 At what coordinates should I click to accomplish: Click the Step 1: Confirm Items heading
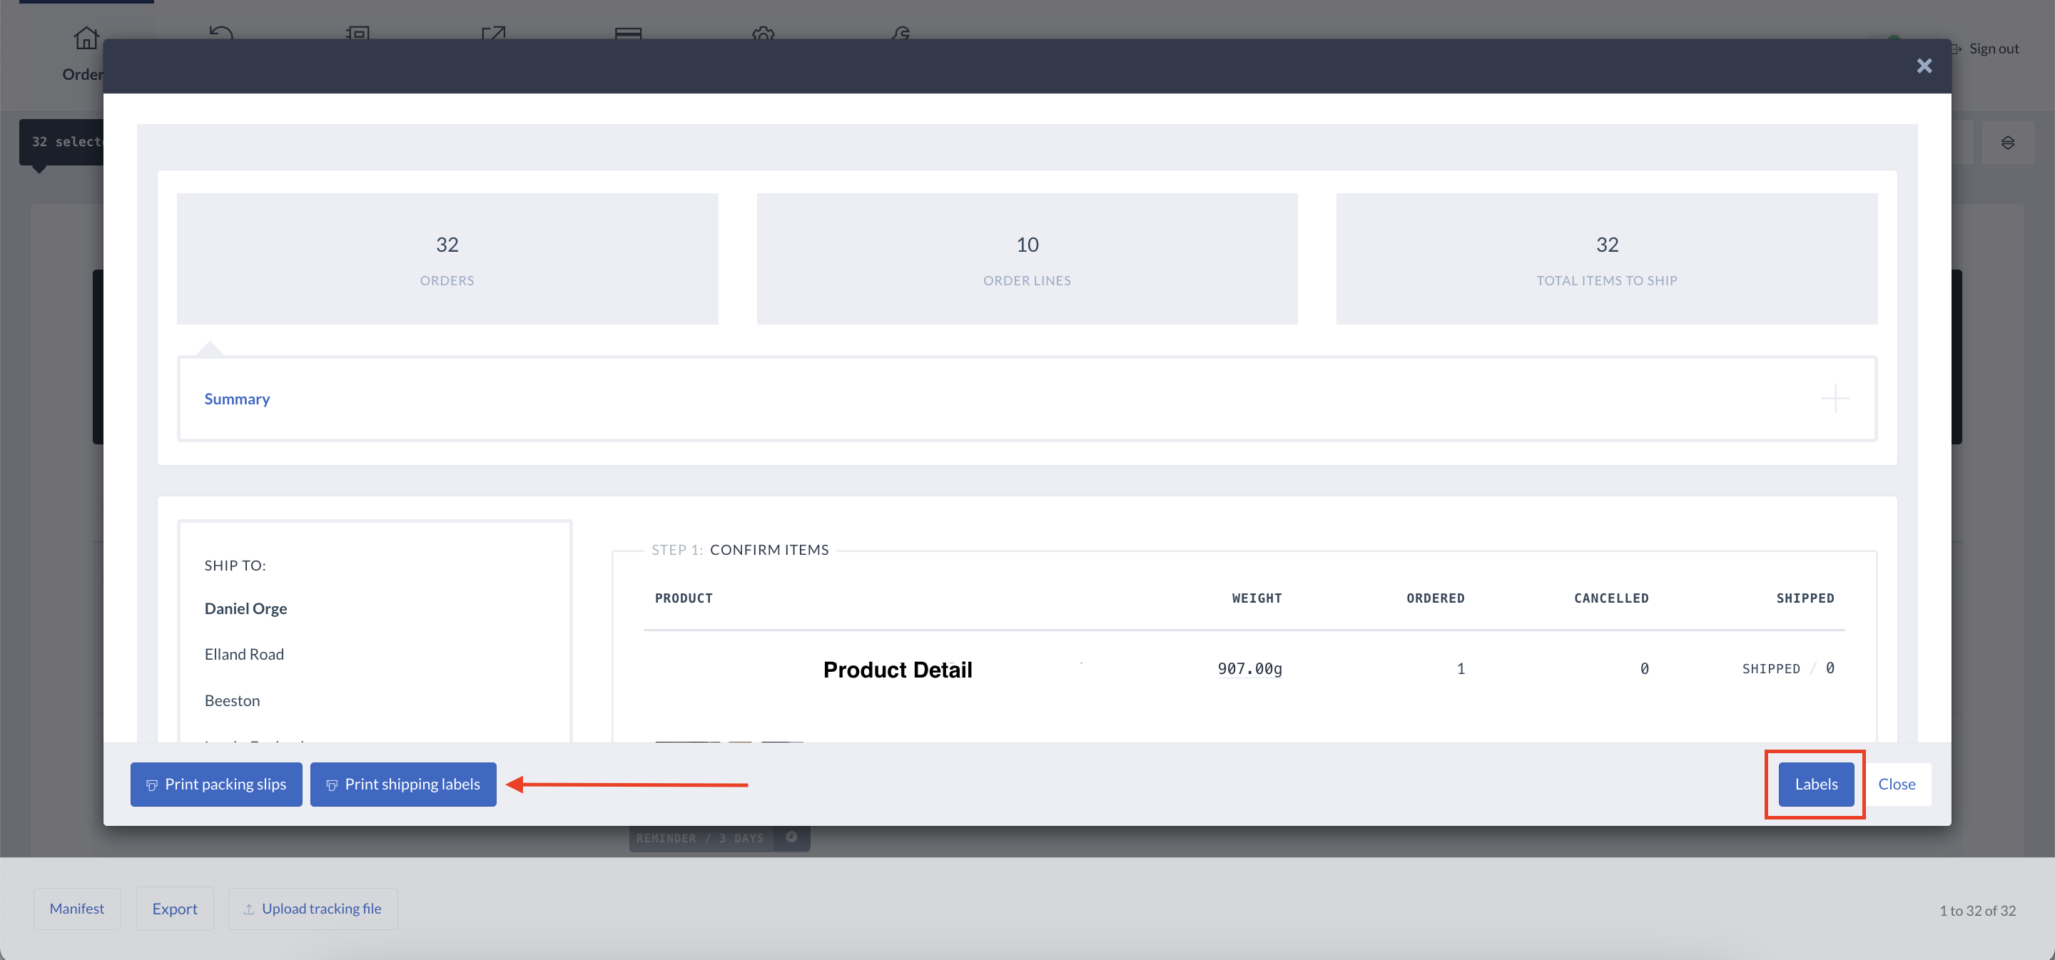click(739, 549)
